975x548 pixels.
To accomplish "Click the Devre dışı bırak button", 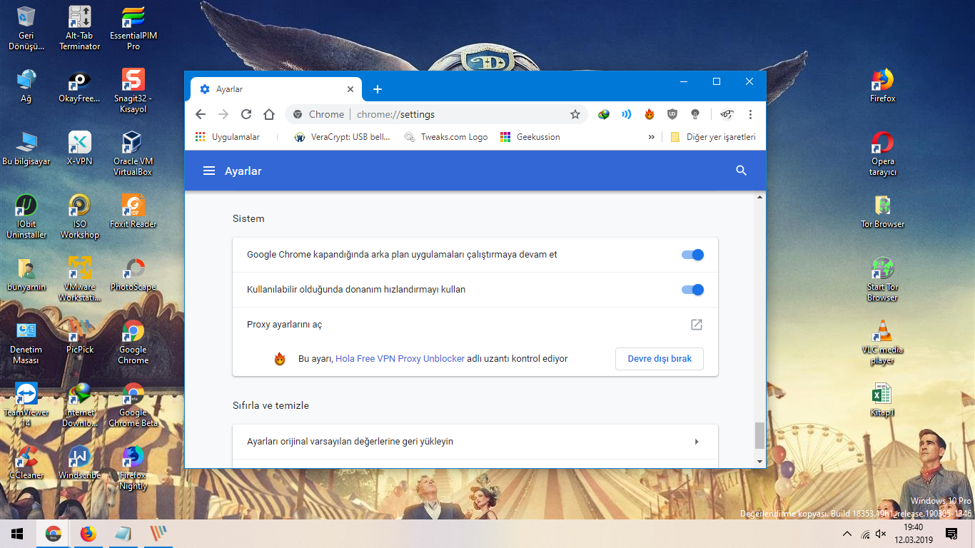I will (660, 359).
